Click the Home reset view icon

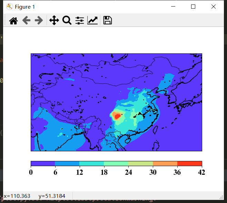tap(13, 21)
